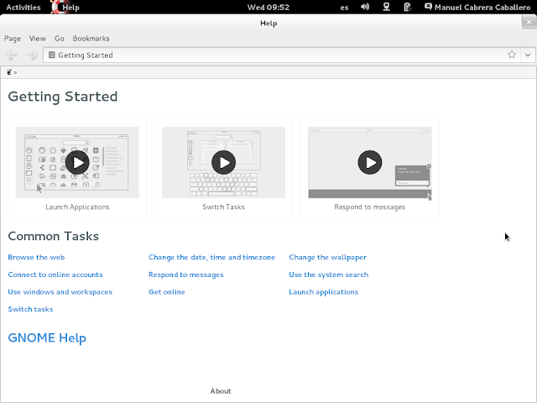This screenshot has height=403, width=537.
Task: Close the Help window
Action: [x=529, y=23]
